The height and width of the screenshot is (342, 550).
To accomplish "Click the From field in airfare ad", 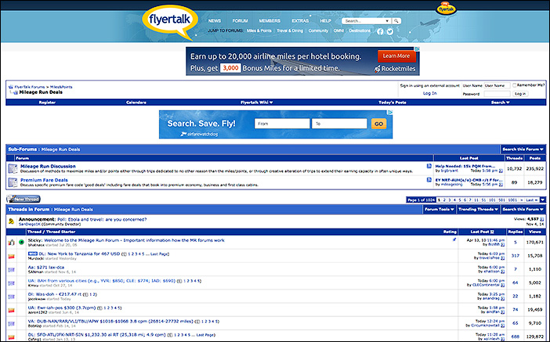I will pos(282,124).
